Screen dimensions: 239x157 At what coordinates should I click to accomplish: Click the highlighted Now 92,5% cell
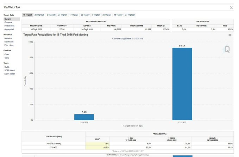click(98, 148)
